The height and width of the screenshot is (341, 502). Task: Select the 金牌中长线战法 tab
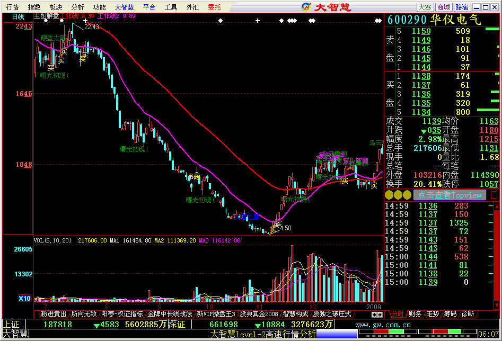[170, 314]
